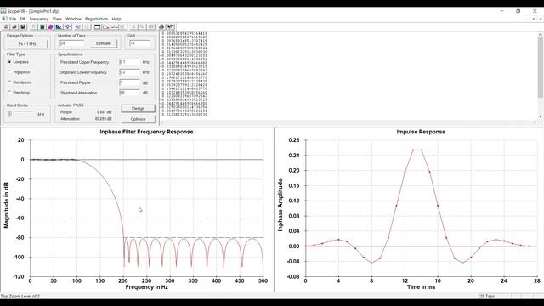Click the Number of Taps input field
Screen dimensions: 544x306
(x=71, y=43)
